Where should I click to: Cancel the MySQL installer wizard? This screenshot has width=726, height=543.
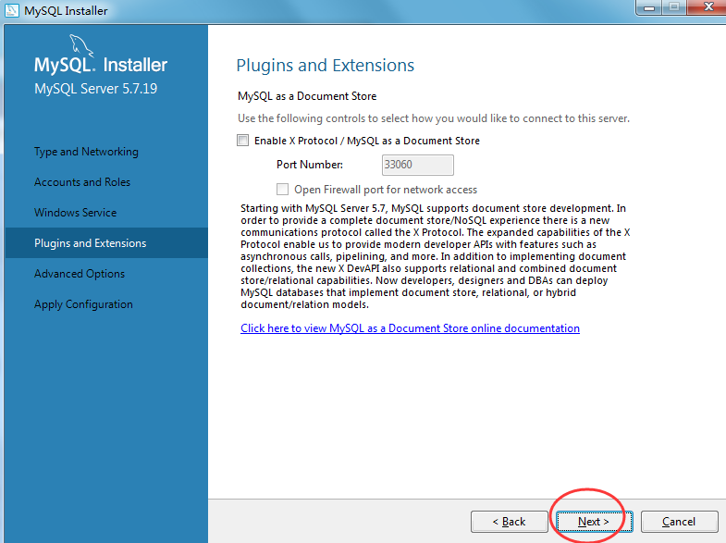coord(679,522)
